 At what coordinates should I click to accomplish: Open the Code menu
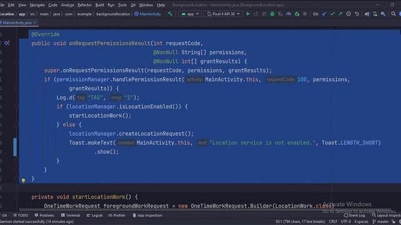click(53, 5)
